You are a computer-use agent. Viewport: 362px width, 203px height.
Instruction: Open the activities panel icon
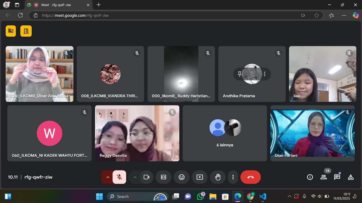pos(351,177)
